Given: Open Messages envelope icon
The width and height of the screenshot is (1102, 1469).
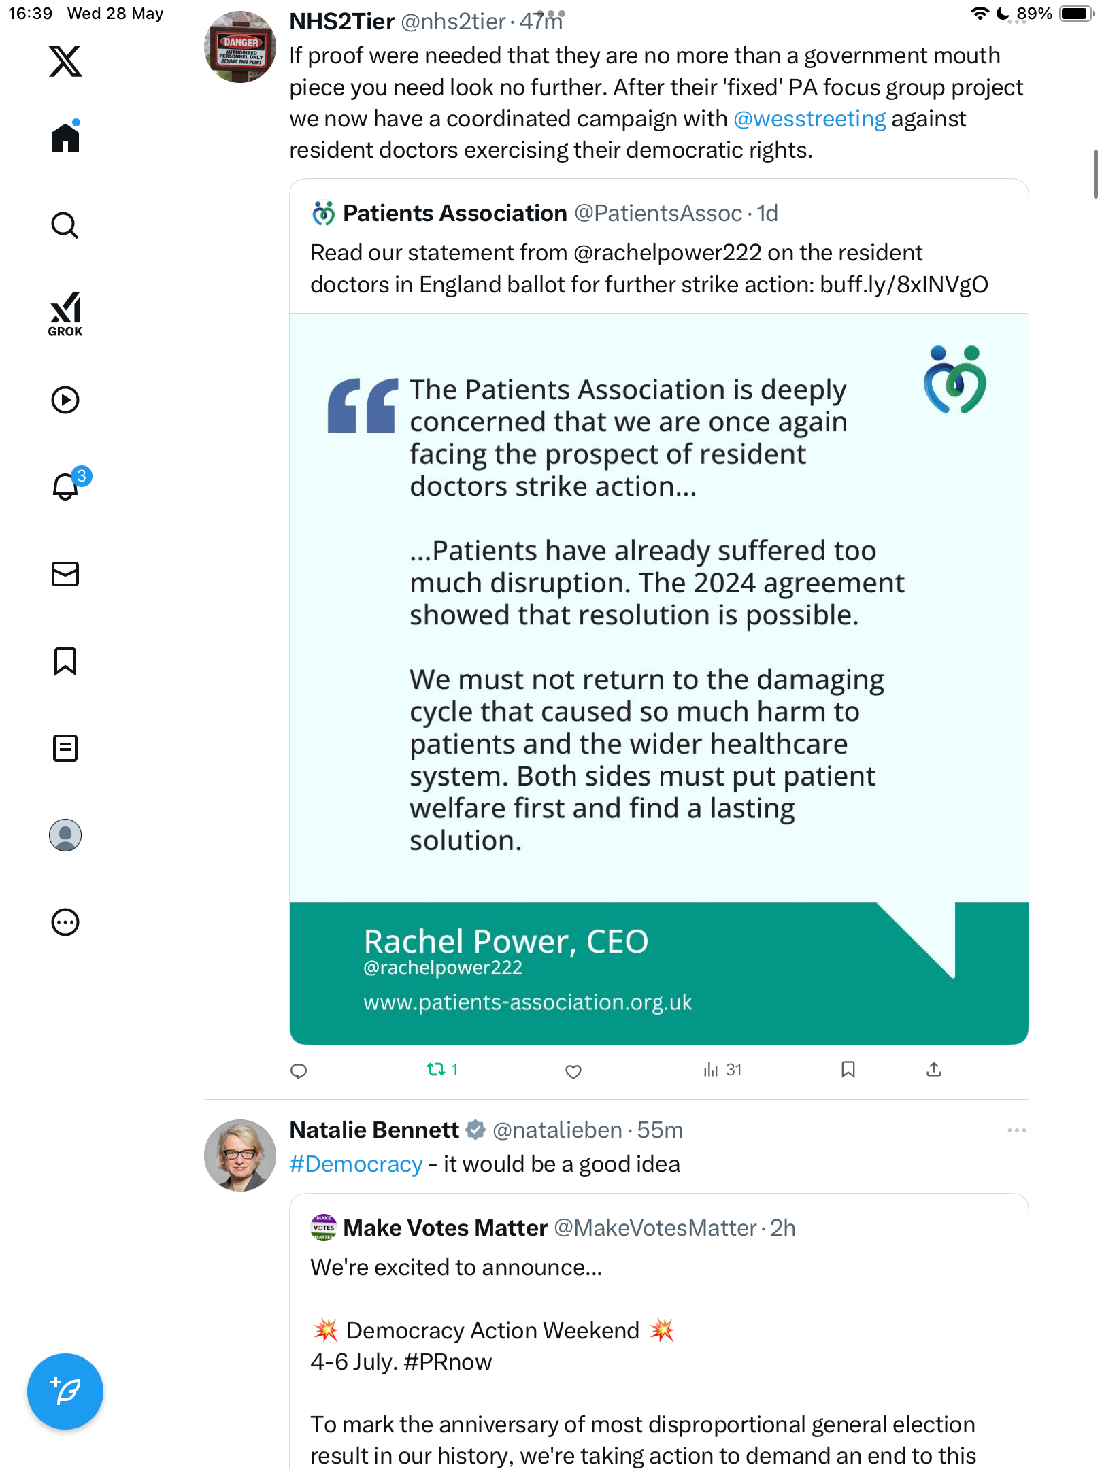Looking at the screenshot, I should click(65, 574).
